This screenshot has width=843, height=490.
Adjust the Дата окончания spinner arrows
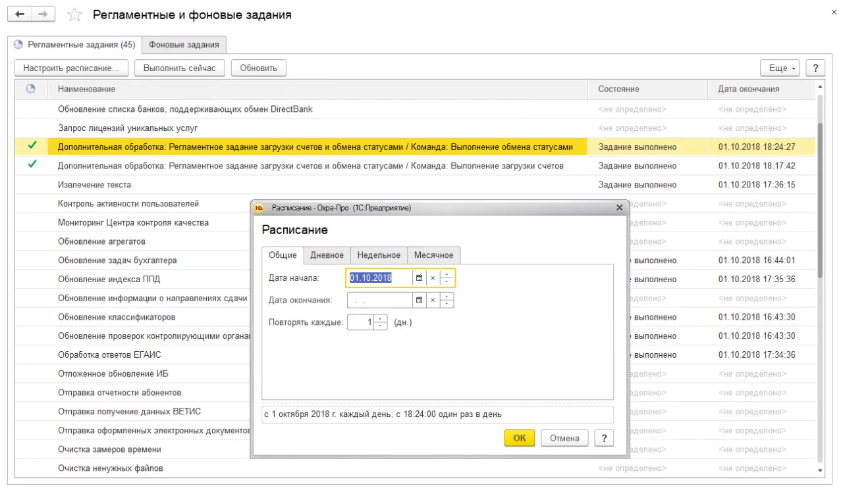coord(447,301)
